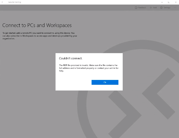Open Feedback via the smiley icon
This screenshot has width=179, height=138.
(x=136, y=8)
